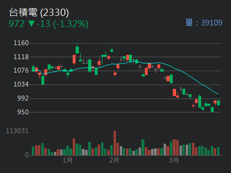Click the 1076 price axis label

21,70
